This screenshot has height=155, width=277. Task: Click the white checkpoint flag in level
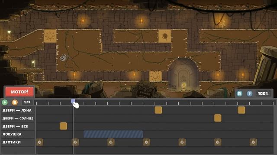pyautogui.click(x=33, y=64)
